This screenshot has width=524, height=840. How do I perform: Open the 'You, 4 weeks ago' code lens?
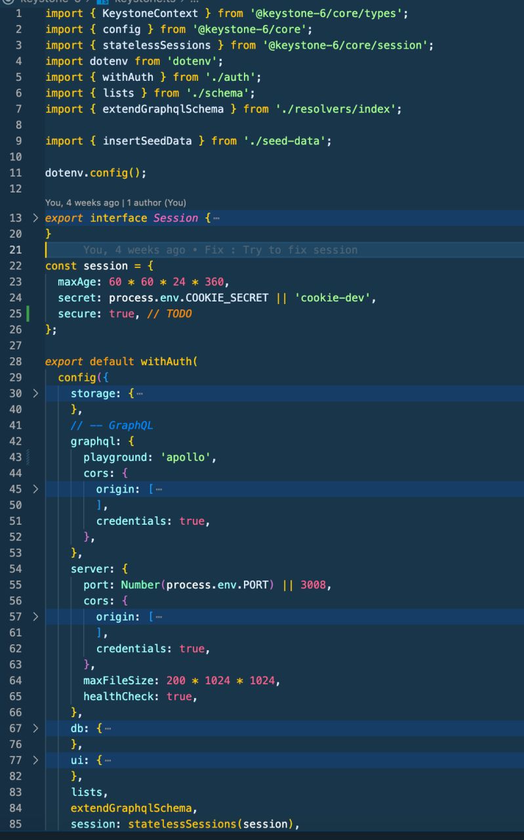click(82, 203)
